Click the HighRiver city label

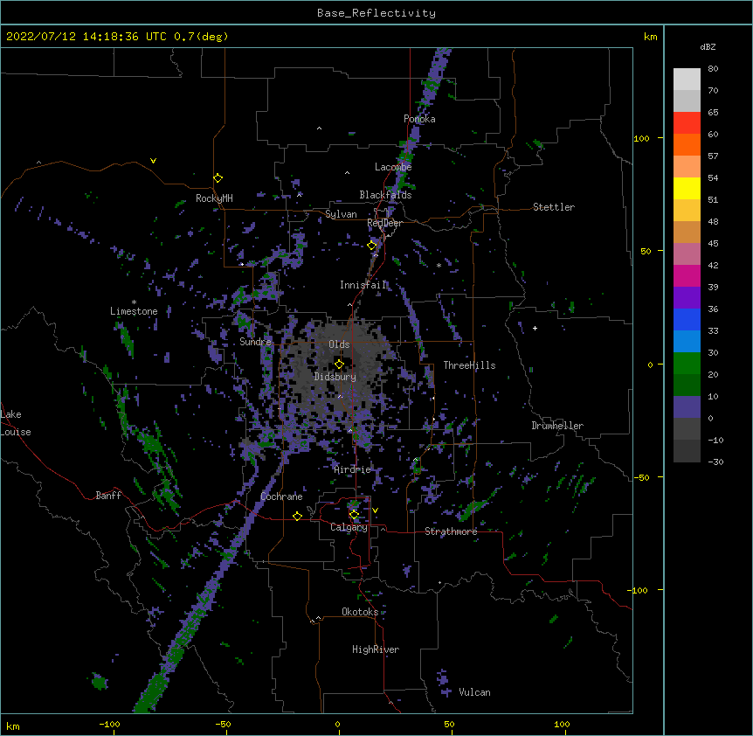376,649
